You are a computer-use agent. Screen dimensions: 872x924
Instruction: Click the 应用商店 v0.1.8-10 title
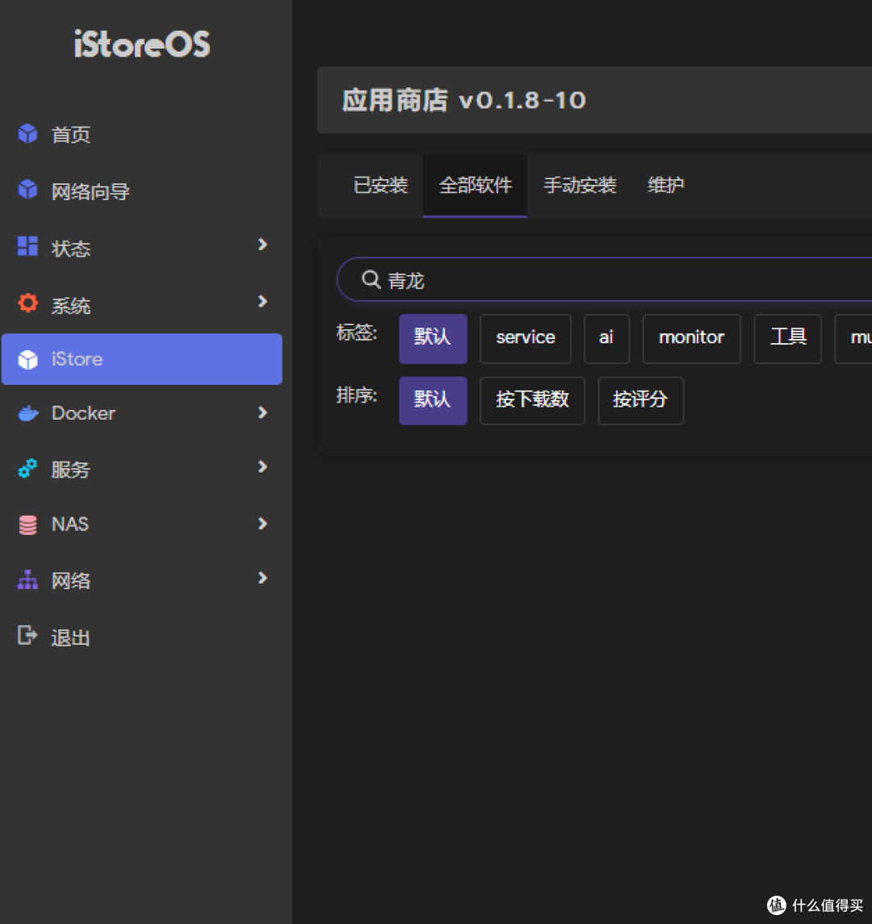[464, 100]
